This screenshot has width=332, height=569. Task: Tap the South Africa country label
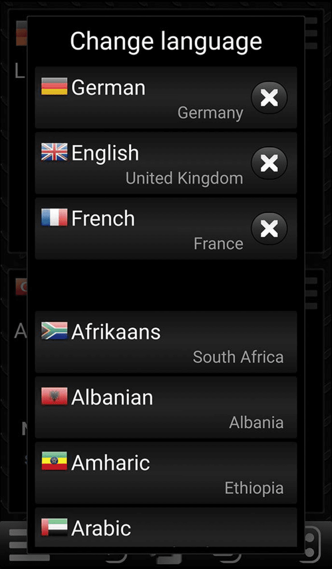coord(238,357)
